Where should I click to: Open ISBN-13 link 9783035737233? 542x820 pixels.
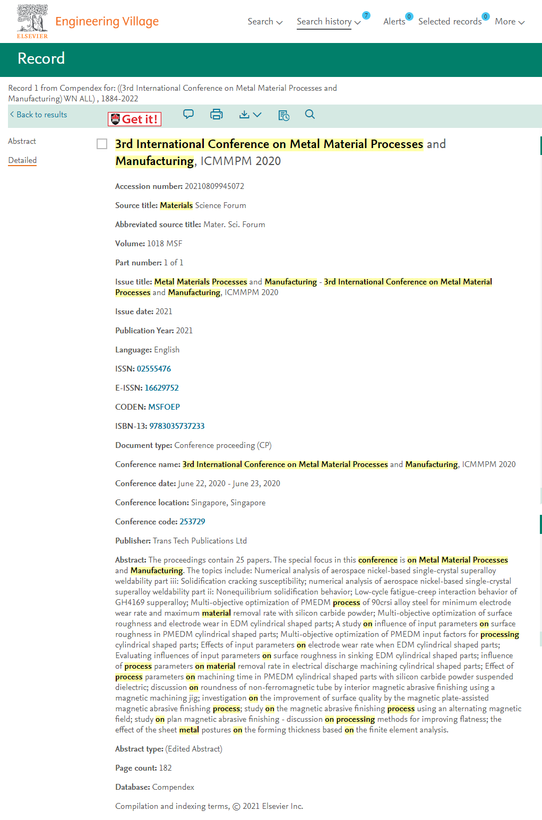(177, 426)
